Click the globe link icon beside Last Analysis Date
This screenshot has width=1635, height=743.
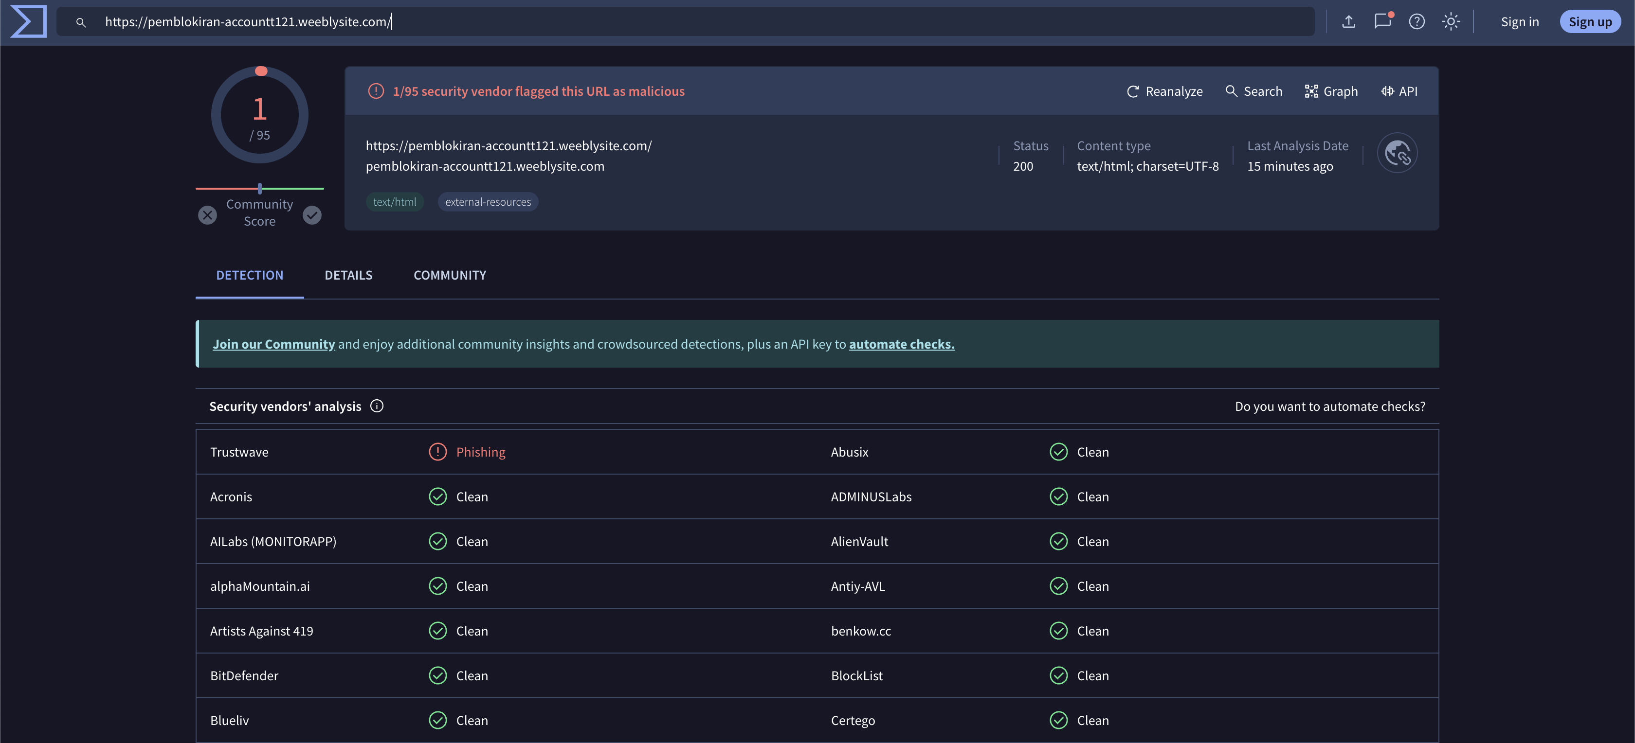coord(1397,153)
